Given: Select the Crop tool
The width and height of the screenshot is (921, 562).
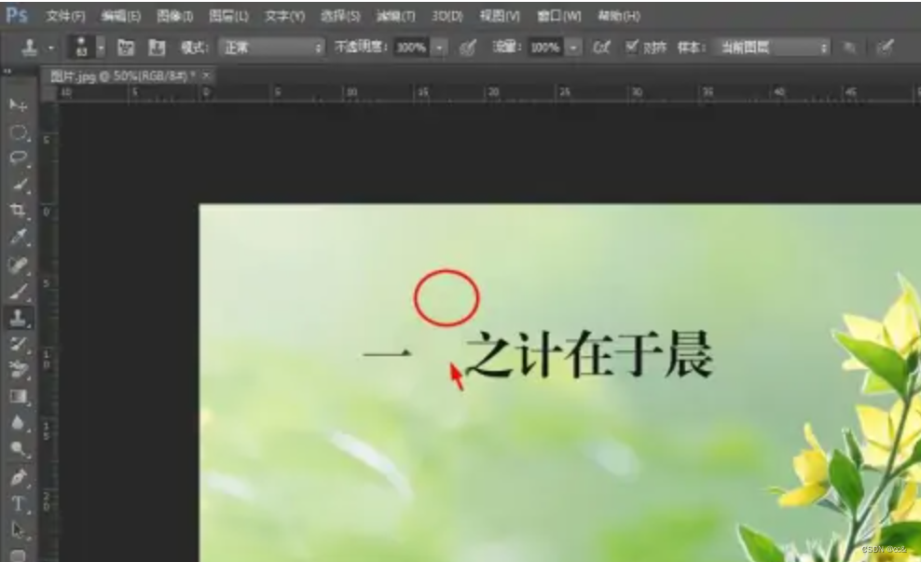Looking at the screenshot, I should click(x=19, y=211).
